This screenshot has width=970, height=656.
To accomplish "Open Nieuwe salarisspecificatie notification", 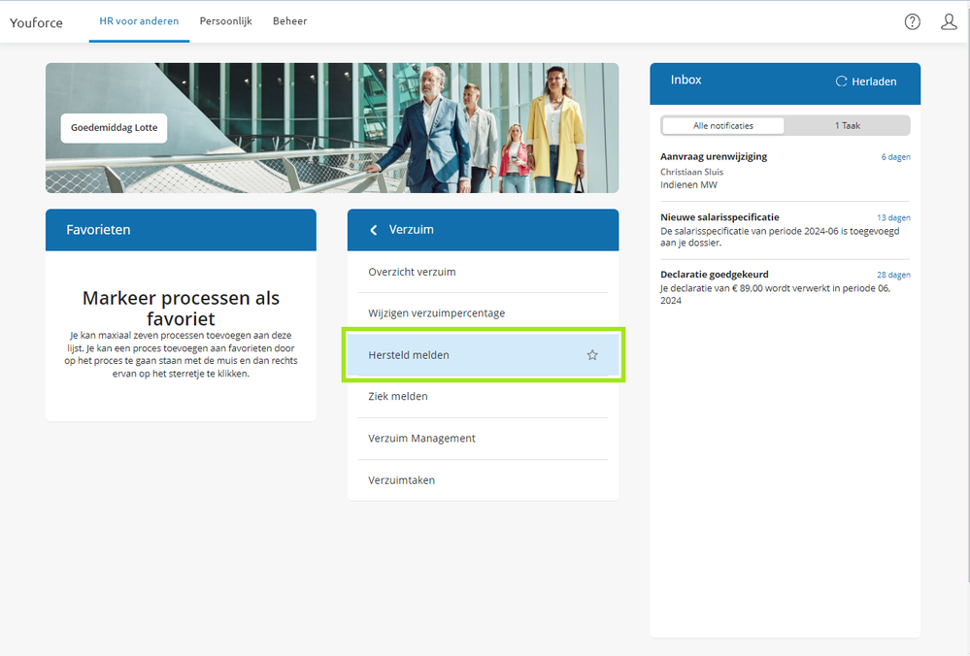I will pyautogui.click(x=786, y=230).
